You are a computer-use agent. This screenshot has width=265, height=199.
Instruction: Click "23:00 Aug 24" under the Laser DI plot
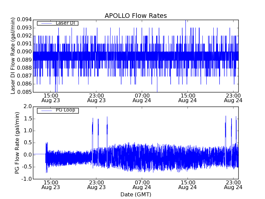pyautogui.click(x=233, y=98)
